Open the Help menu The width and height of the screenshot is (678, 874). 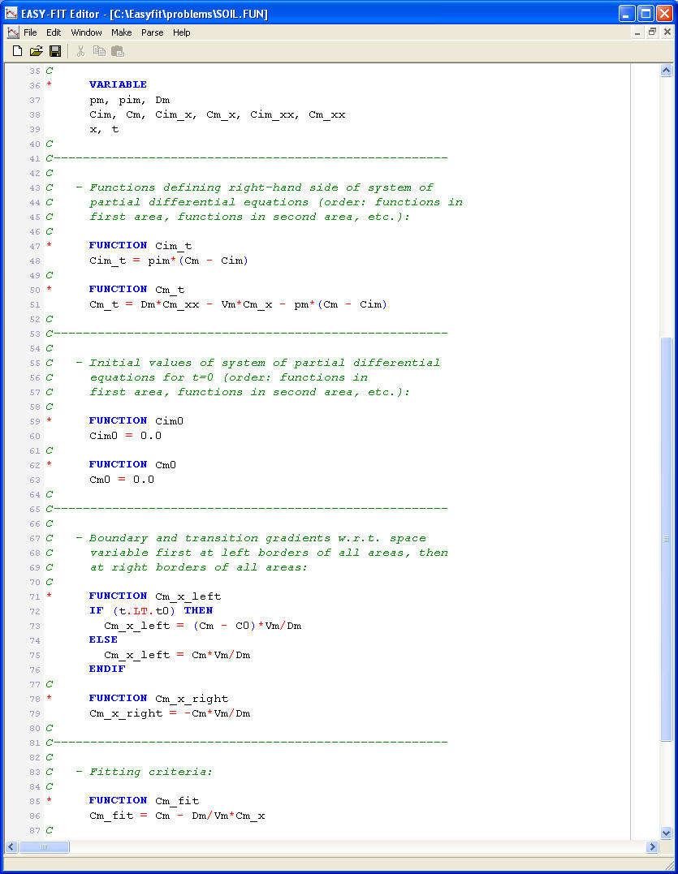[182, 32]
